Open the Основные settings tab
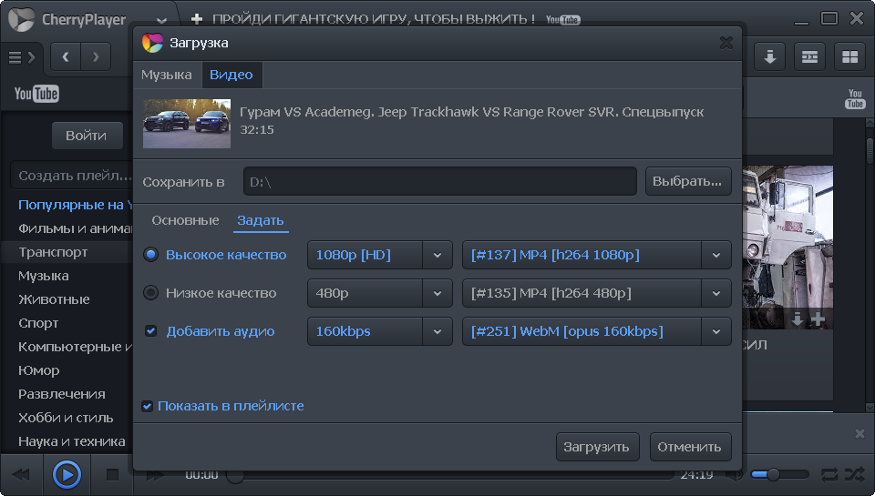This screenshot has width=875, height=496. point(185,220)
